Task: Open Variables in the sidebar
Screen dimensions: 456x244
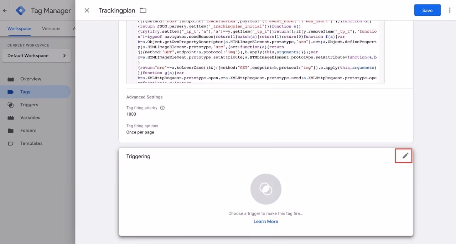Action: [36, 117]
